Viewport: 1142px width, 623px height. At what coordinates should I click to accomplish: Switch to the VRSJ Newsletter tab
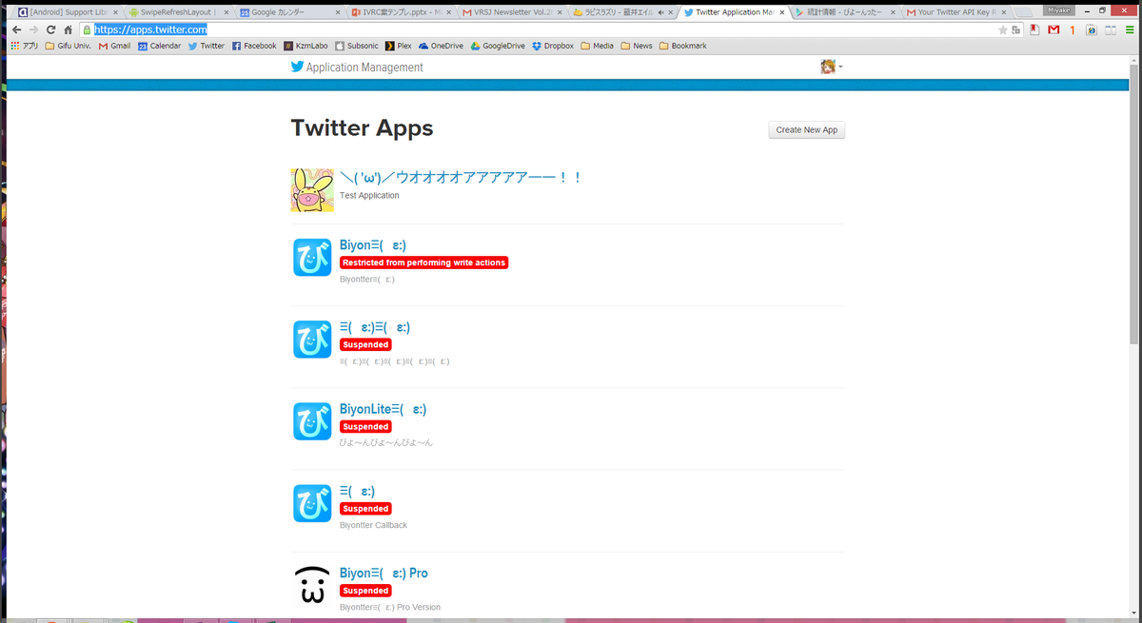511,12
